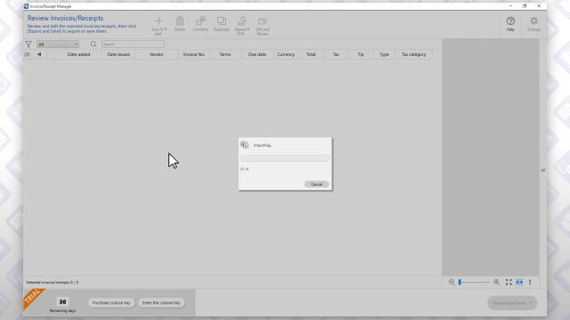The height and width of the screenshot is (320, 570).
Task: Click the 30 remaining days counter
Action: click(62, 302)
